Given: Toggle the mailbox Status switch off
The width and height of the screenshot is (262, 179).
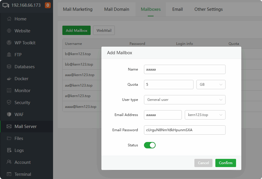Looking at the screenshot, I should click(x=150, y=145).
